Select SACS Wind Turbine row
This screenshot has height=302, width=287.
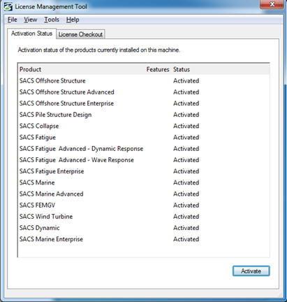(144, 217)
